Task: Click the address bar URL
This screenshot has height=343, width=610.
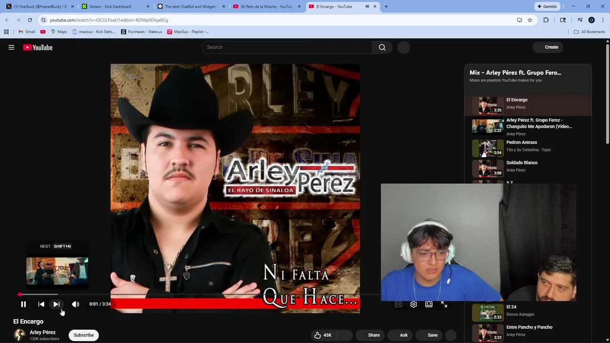Action: click(x=109, y=20)
